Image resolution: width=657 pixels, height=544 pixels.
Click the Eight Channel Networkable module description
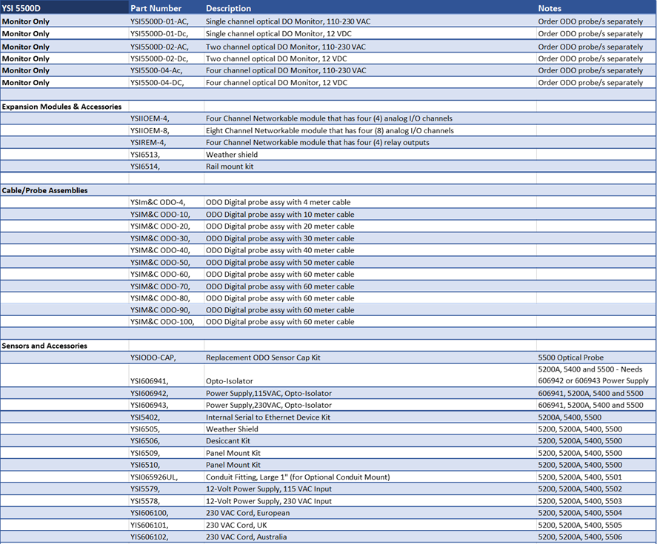coord(330,131)
